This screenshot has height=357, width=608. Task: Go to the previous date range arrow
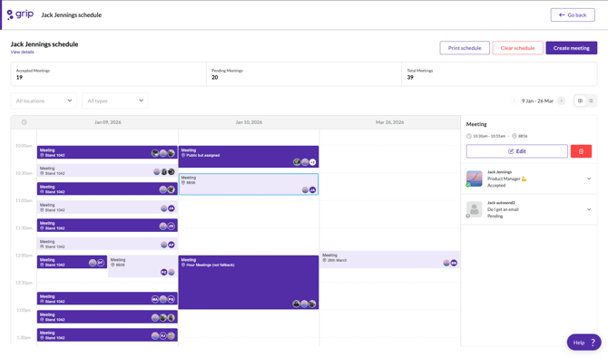coord(515,101)
